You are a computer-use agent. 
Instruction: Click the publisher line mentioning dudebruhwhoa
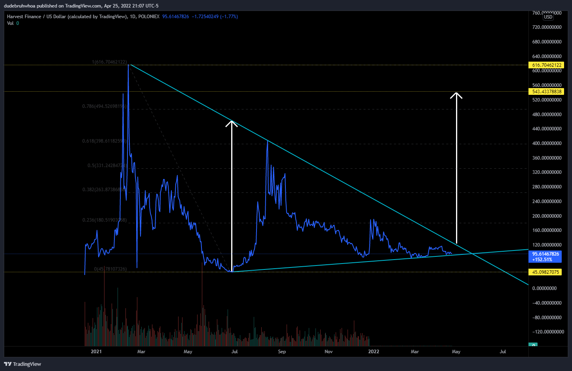[81, 6]
